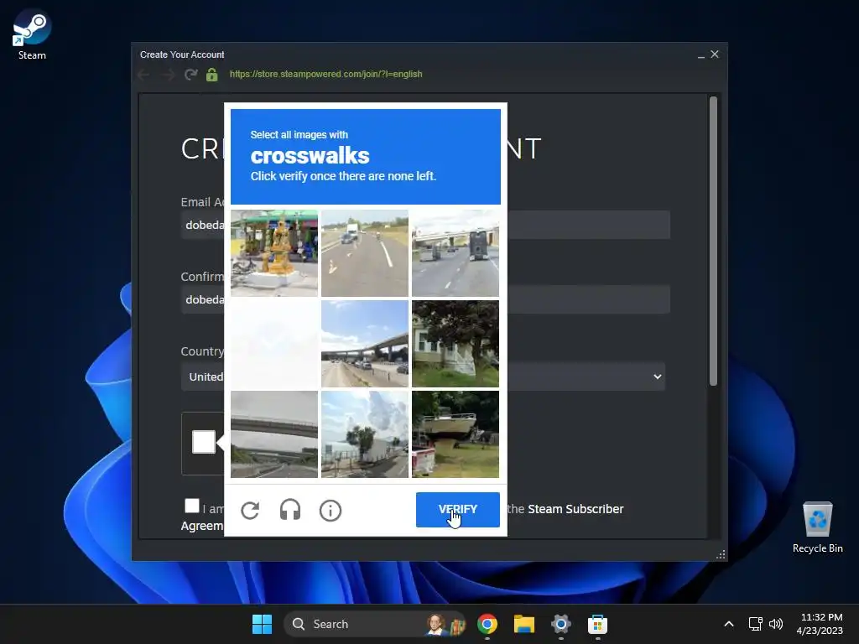Click the window resize grip icon
Image resolution: width=859 pixels, height=644 pixels.
[x=721, y=554]
